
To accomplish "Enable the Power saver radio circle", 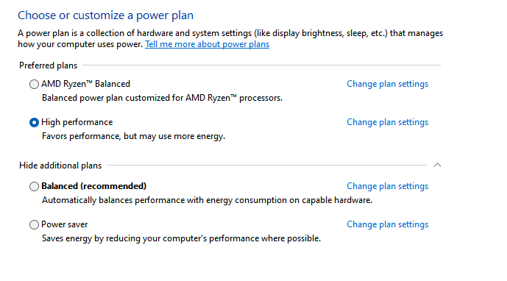I will 34,225.
